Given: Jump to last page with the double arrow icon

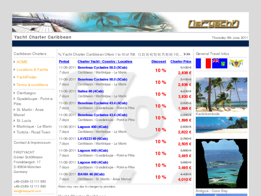Looking at the screenshot, I should tap(188, 54).
